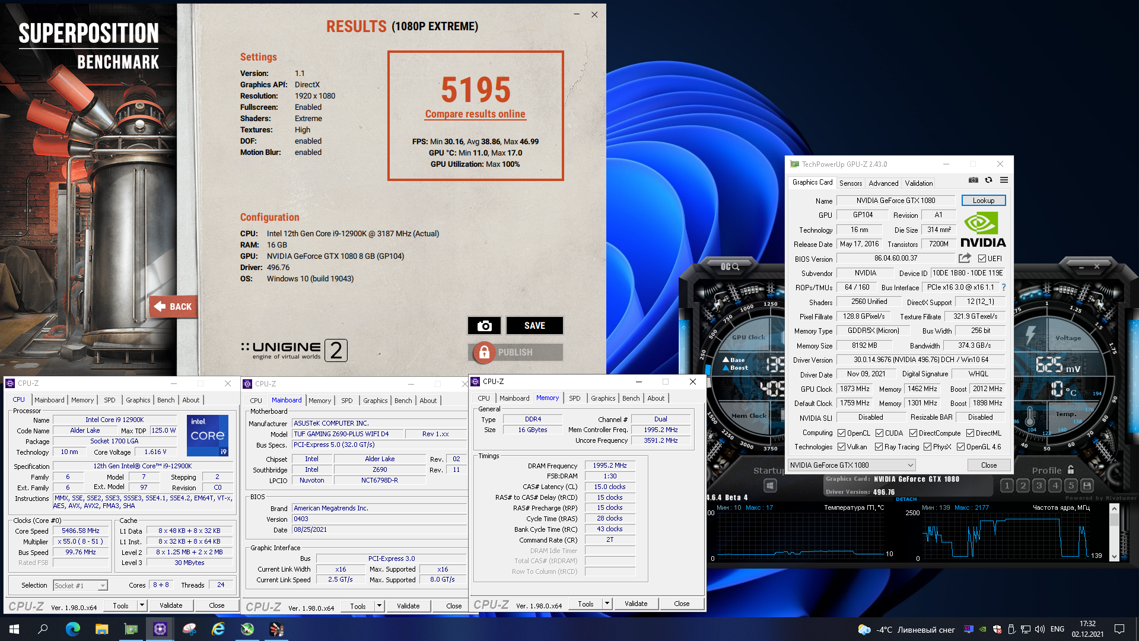
Task: Click the taskbar clock showing 17:32
Action: (x=1087, y=629)
